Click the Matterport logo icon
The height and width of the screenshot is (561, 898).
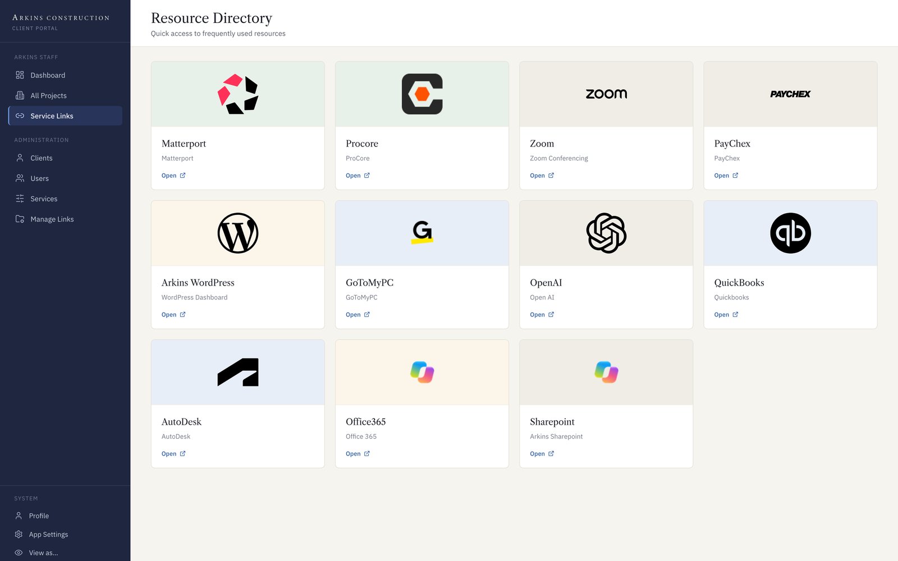point(238,94)
